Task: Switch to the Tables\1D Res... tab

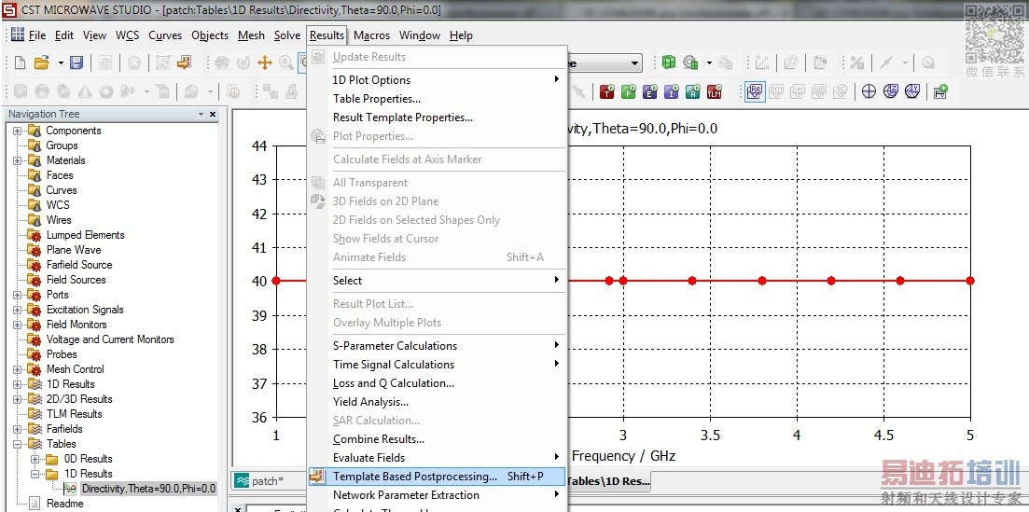Action: pos(607,481)
